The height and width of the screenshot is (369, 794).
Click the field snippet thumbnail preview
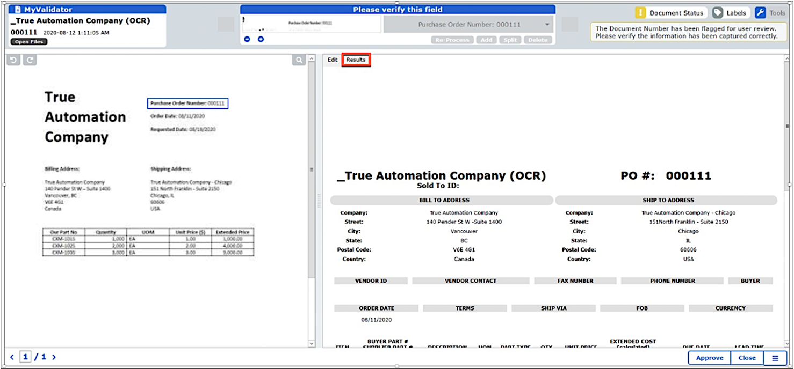pyautogui.click(x=311, y=24)
